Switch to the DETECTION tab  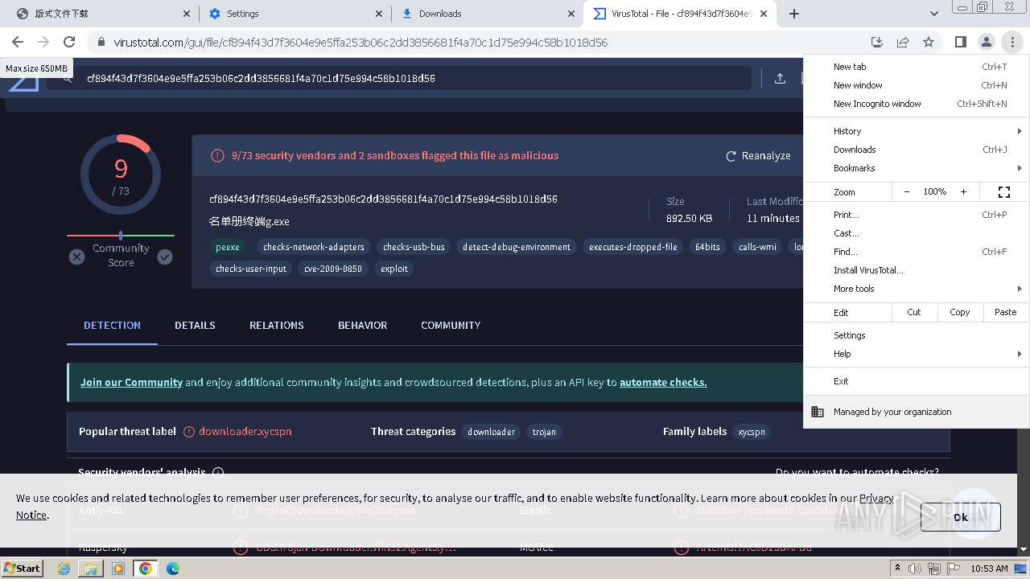(112, 325)
